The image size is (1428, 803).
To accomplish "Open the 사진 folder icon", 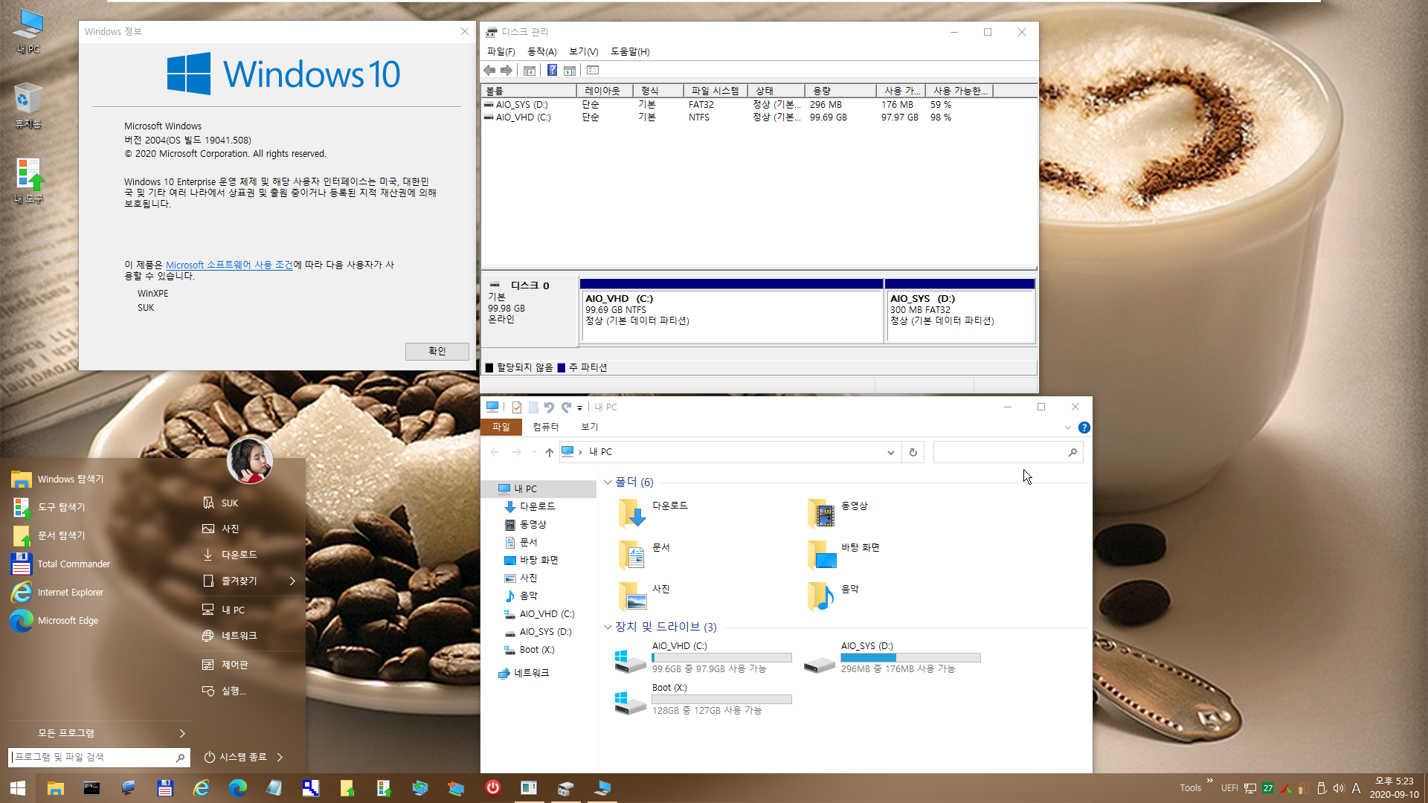I will 633,596.
